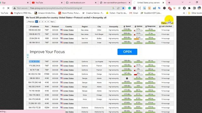Open the Creative Fabrica bookmark
This screenshot has height=113, width=202.
pyautogui.click(x=93, y=13)
